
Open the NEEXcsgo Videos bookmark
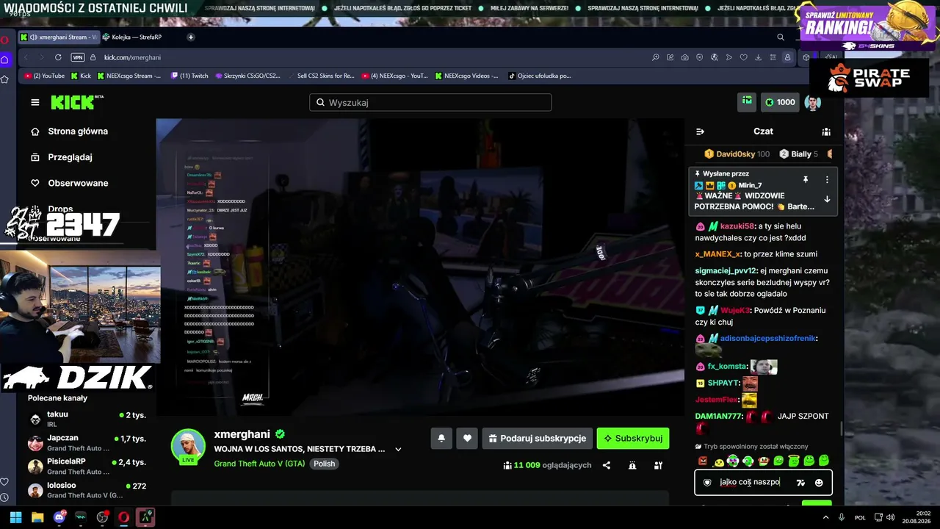[x=466, y=76]
